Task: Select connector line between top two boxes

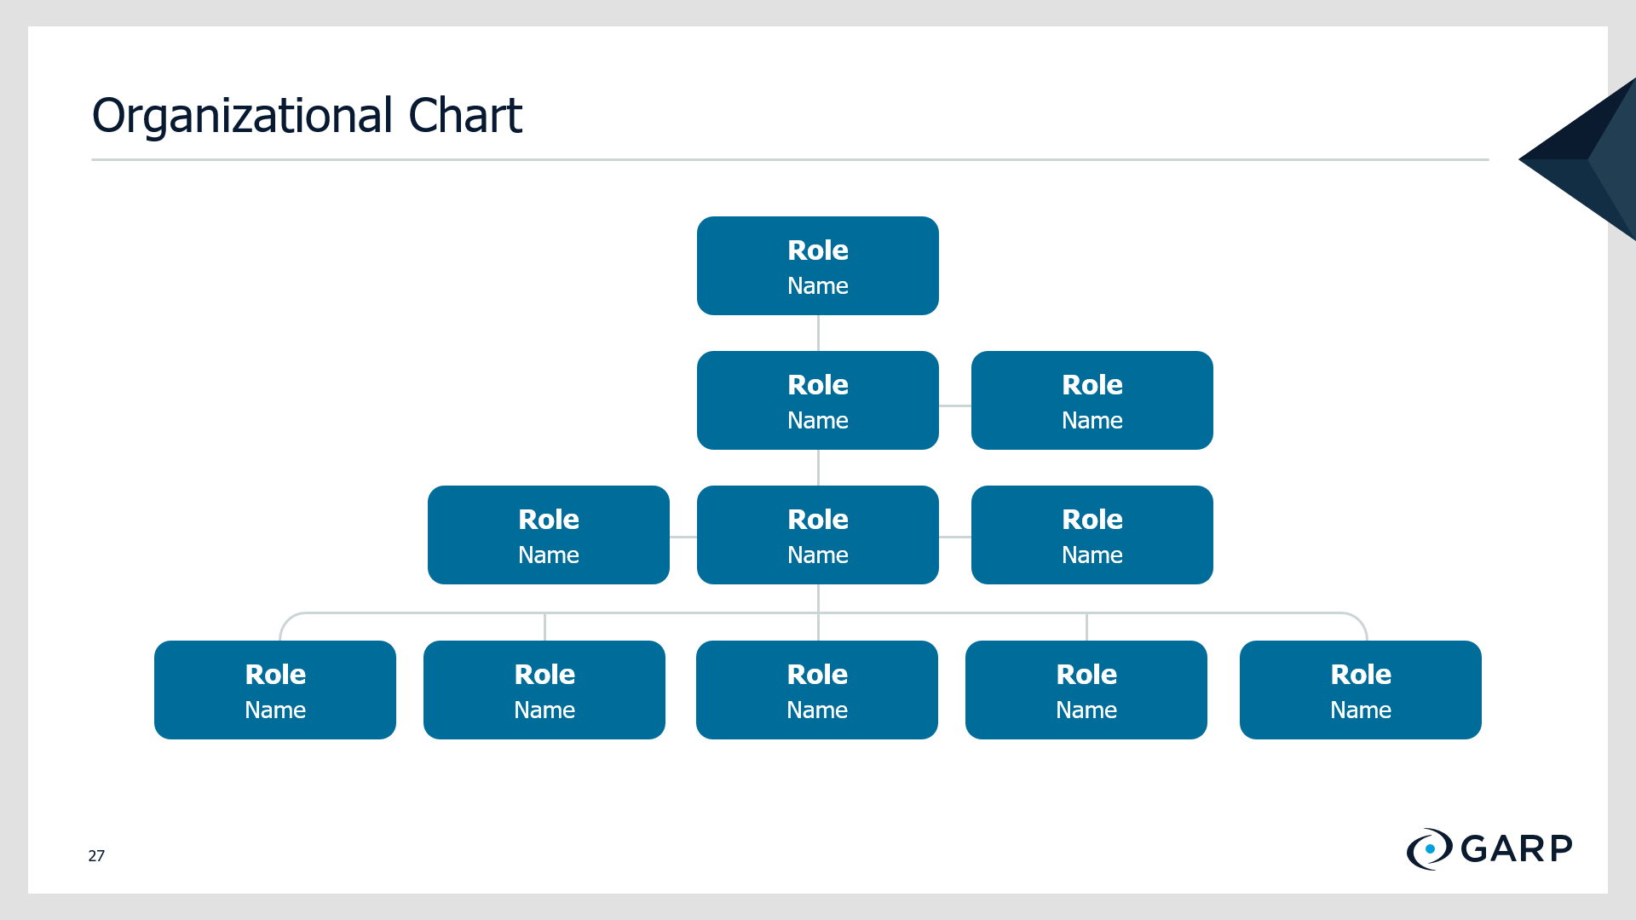Action: pyautogui.click(x=818, y=333)
